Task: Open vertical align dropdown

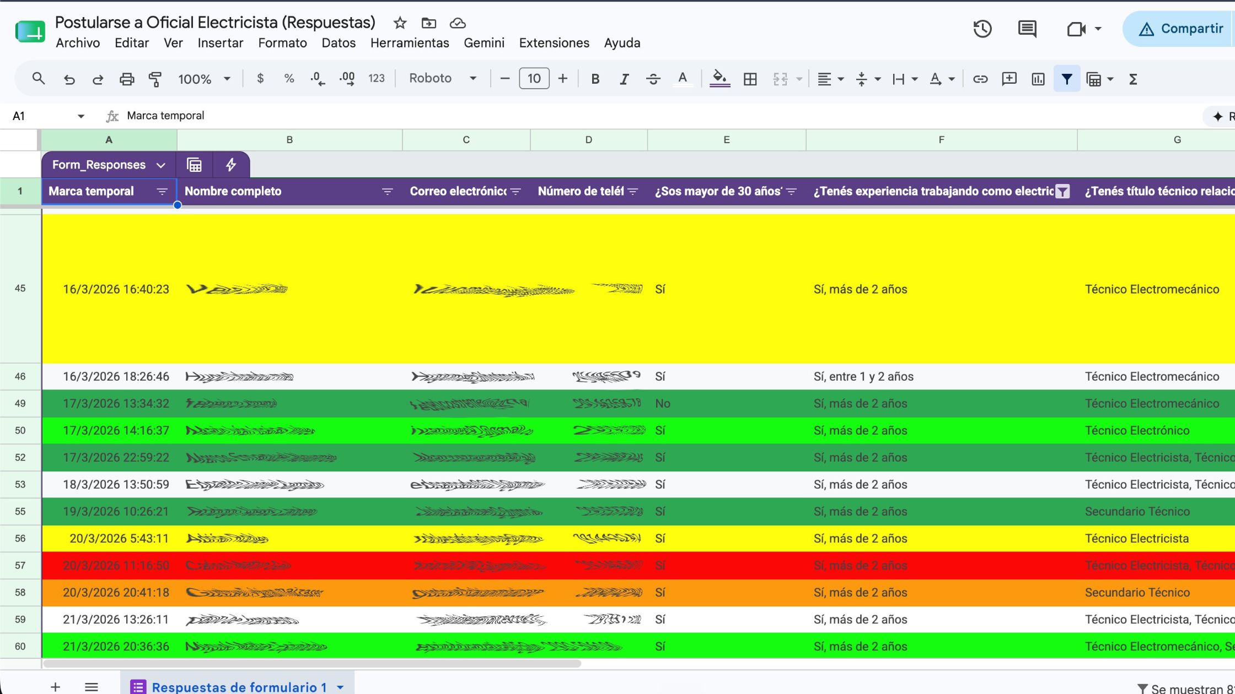Action: pos(868,79)
